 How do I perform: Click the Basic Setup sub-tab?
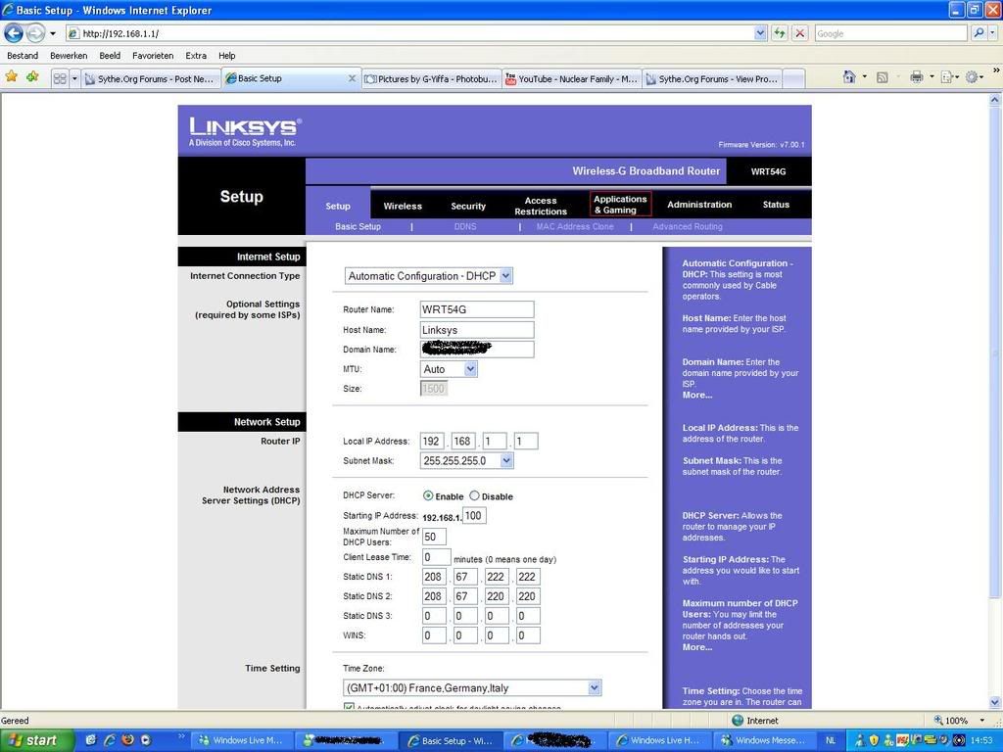358,226
